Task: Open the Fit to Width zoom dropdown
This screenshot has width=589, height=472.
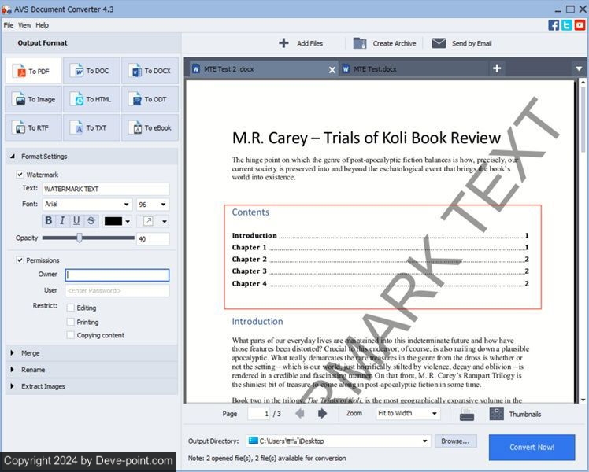Action: click(434, 414)
